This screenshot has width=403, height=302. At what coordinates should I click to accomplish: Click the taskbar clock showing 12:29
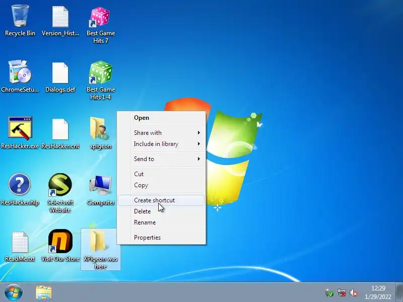click(x=378, y=292)
